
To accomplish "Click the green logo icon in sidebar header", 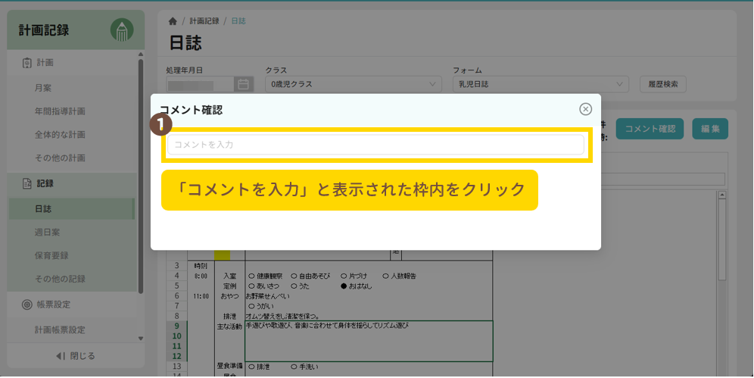I will (x=122, y=30).
